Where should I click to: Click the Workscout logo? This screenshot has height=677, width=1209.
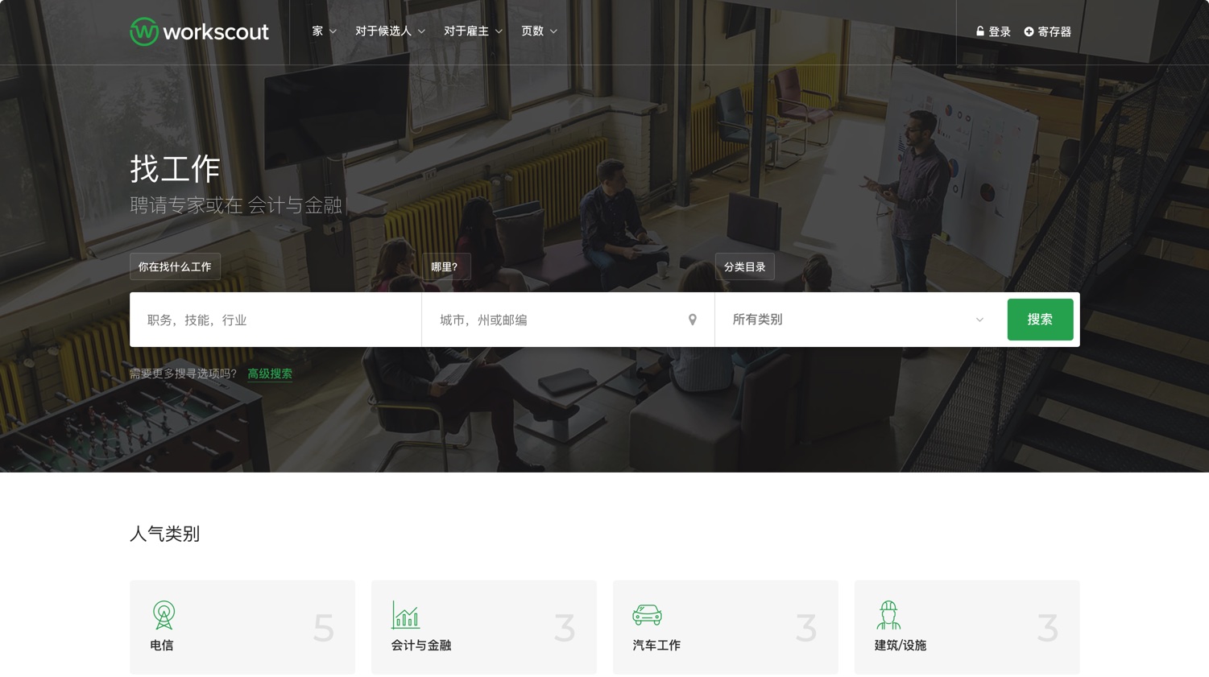pos(199,31)
